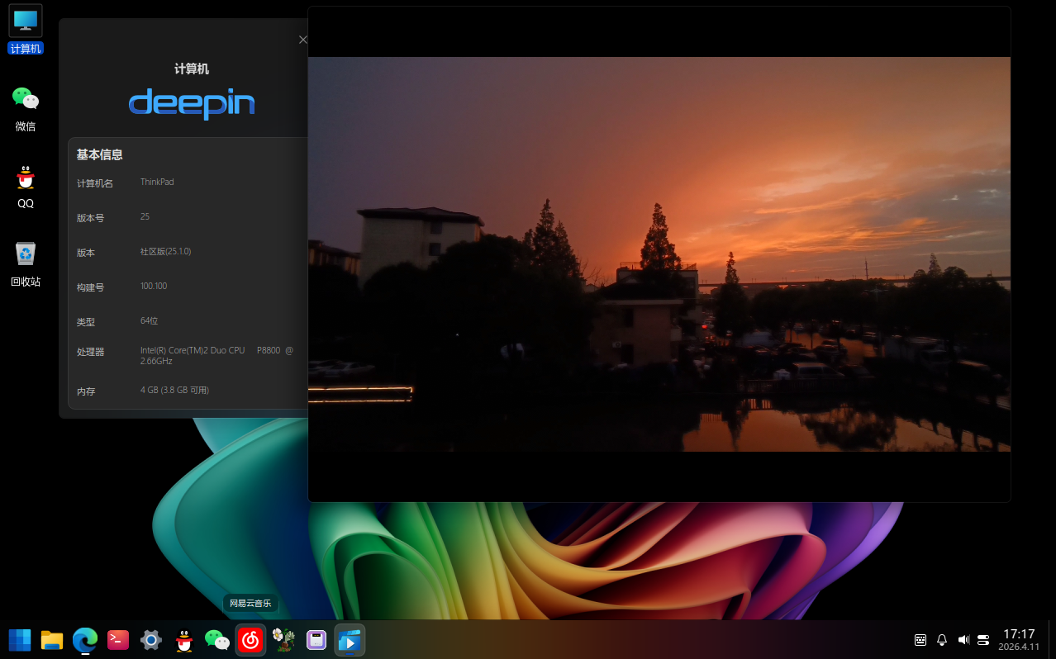This screenshot has height=659, width=1056.
Task: Click the QQ penguin icon in taskbar
Action: click(184, 640)
